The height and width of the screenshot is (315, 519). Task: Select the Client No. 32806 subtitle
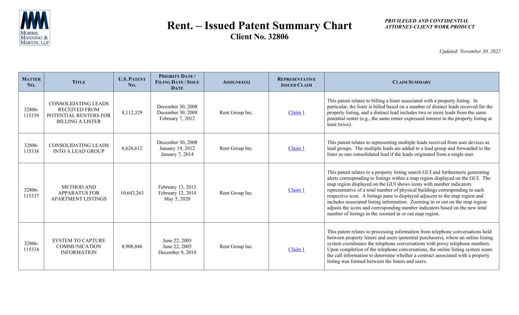pyautogui.click(x=259, y=37)
